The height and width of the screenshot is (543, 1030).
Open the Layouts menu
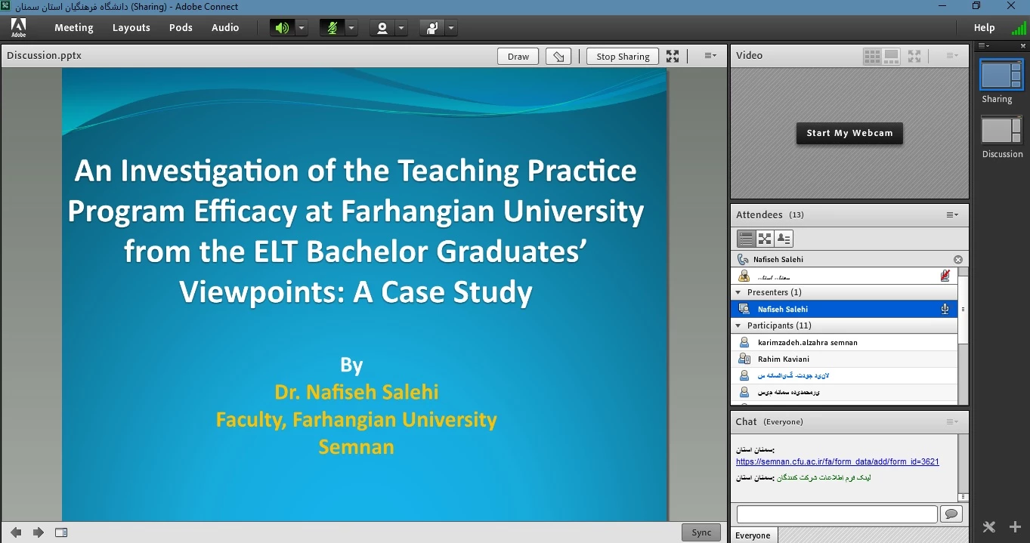click(131, 28)
